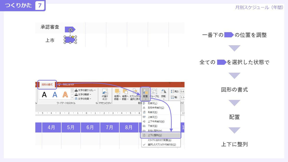Click the horizontal ruler above the slide

(88, 113)
